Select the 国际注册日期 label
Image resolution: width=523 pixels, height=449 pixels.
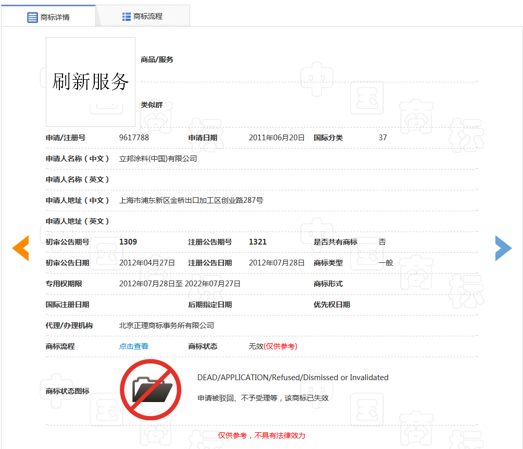point(67,305)
